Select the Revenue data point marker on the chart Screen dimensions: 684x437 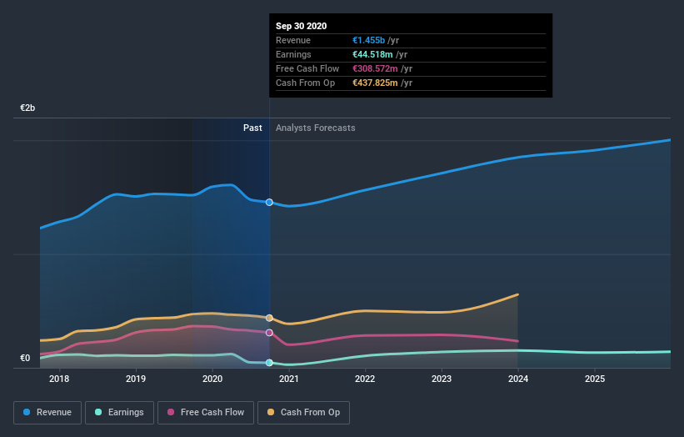269,202
